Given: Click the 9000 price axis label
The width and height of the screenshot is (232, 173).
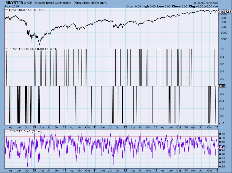Looking at the screenshot, I should (224, 18).
